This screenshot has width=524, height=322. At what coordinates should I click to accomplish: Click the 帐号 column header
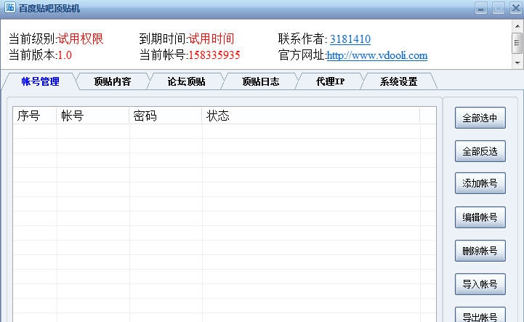point(93,116)
